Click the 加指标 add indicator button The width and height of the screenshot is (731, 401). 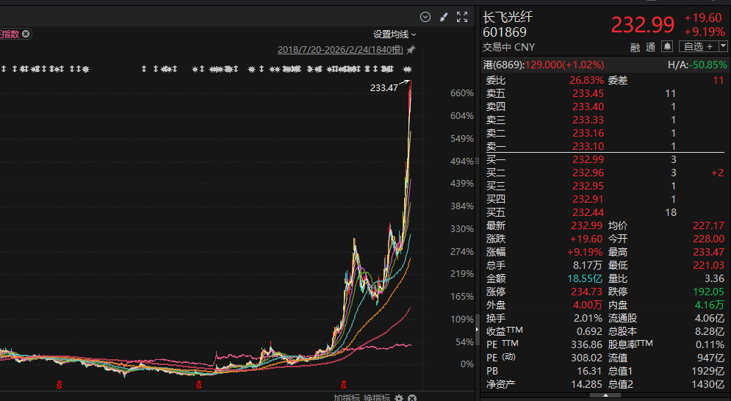click(345, 397)
